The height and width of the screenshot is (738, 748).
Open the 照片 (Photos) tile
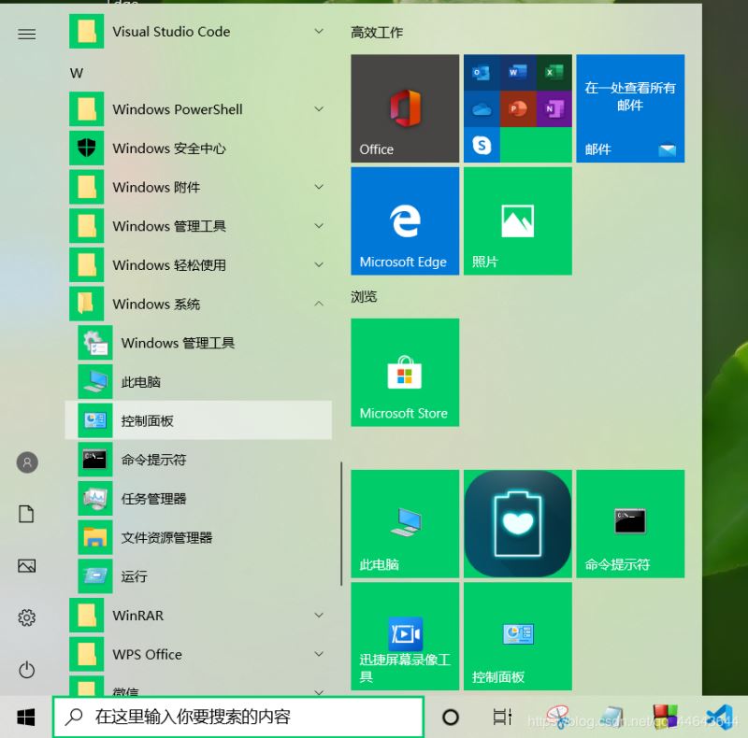[x=517, y=220]
